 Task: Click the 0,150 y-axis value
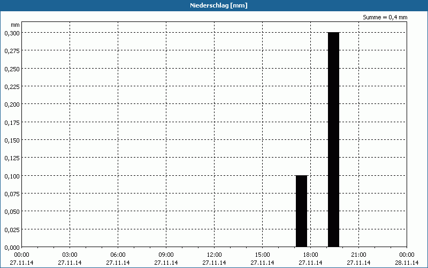click(12, 140)
